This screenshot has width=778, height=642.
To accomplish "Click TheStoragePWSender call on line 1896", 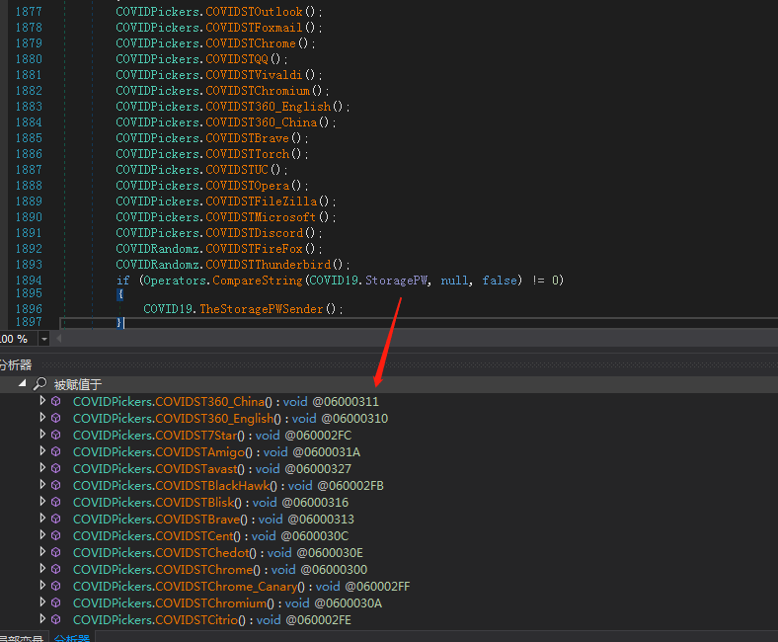I will click(262, 309).
